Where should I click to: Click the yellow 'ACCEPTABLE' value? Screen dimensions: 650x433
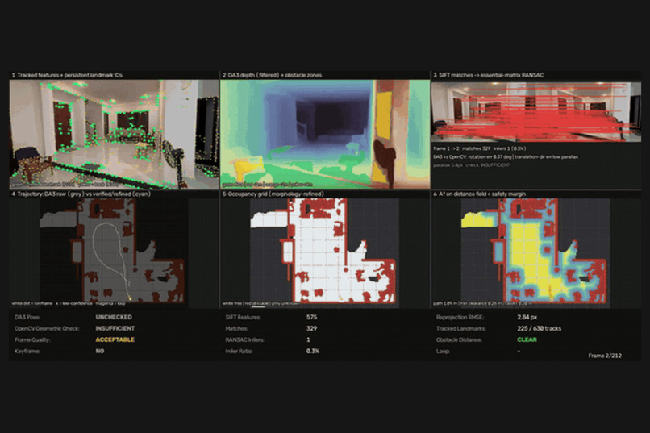115,339
